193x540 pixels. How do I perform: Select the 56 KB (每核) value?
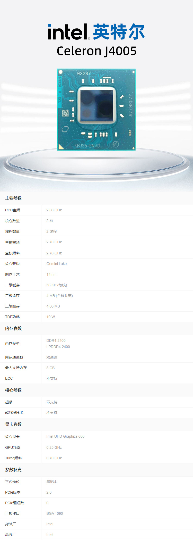57,285
